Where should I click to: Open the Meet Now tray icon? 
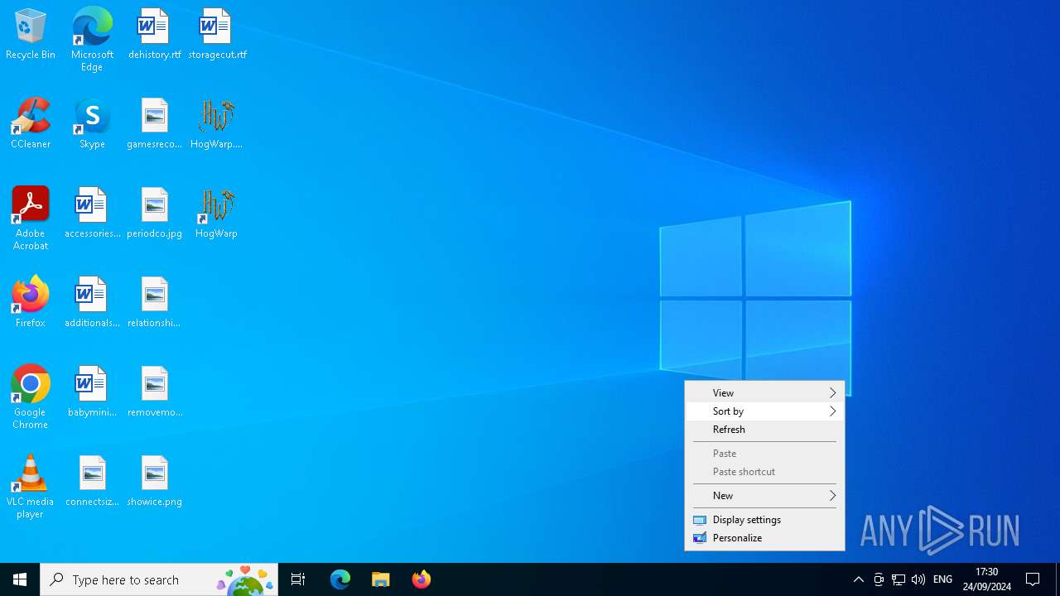point(879,579)
